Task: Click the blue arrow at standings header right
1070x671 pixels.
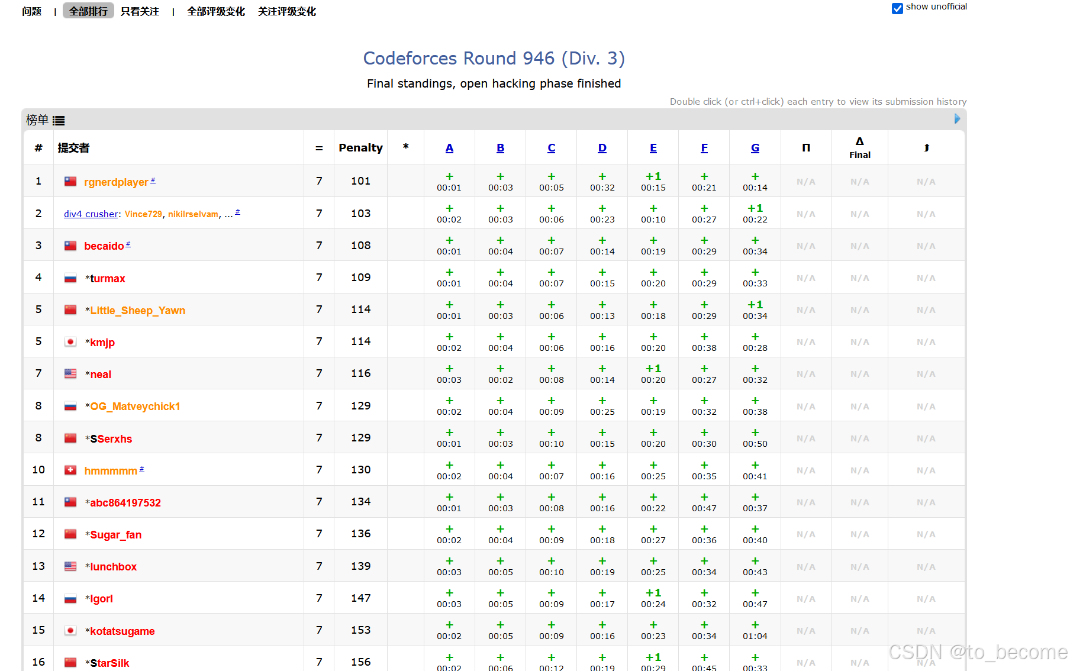Action: coord(957,119)
